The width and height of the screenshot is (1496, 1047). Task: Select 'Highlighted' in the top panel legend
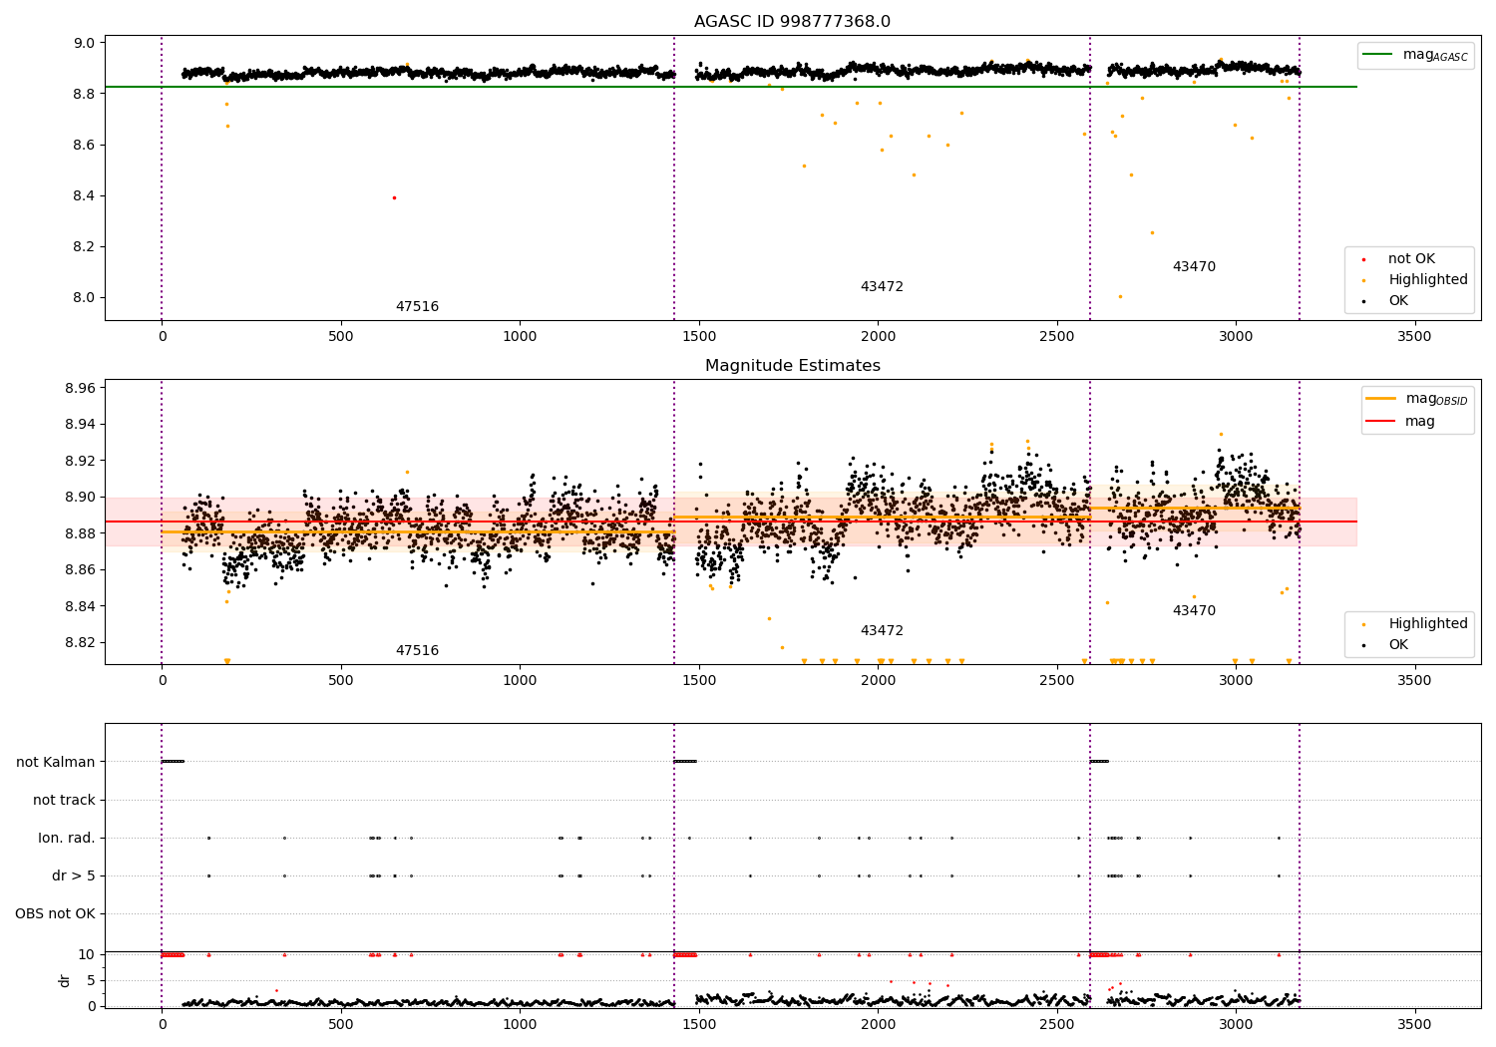1428,280
